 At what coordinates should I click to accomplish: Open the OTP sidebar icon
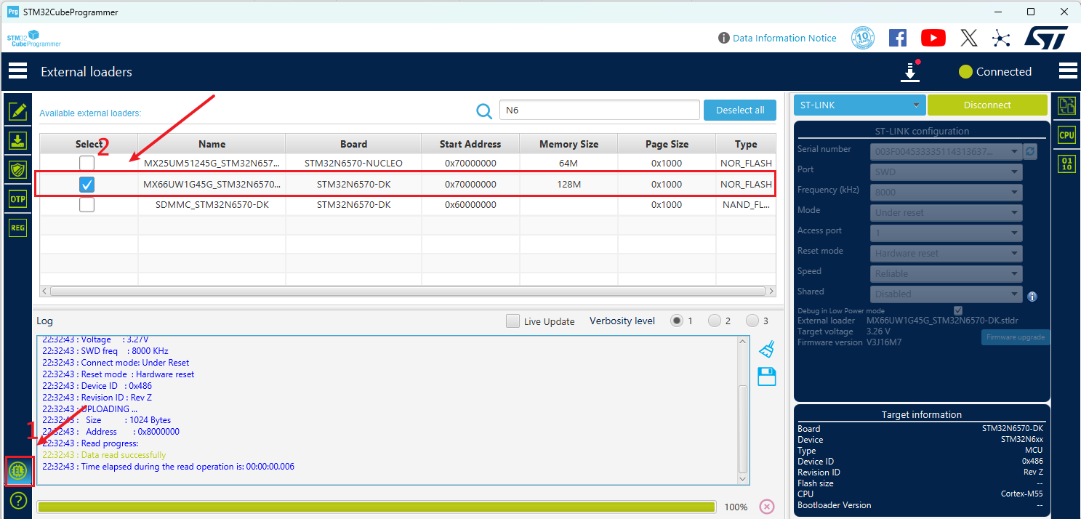(17, 198)
